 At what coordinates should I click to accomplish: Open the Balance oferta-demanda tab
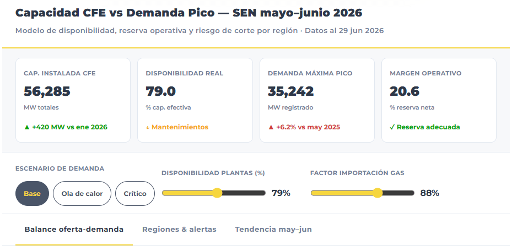pyautogui.click(x=74, y=230)
